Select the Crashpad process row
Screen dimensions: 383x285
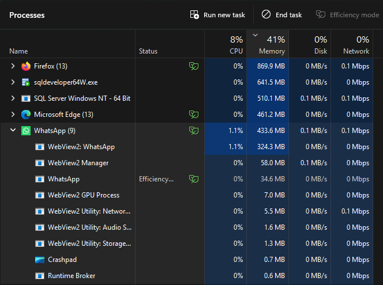click(187, 260)
